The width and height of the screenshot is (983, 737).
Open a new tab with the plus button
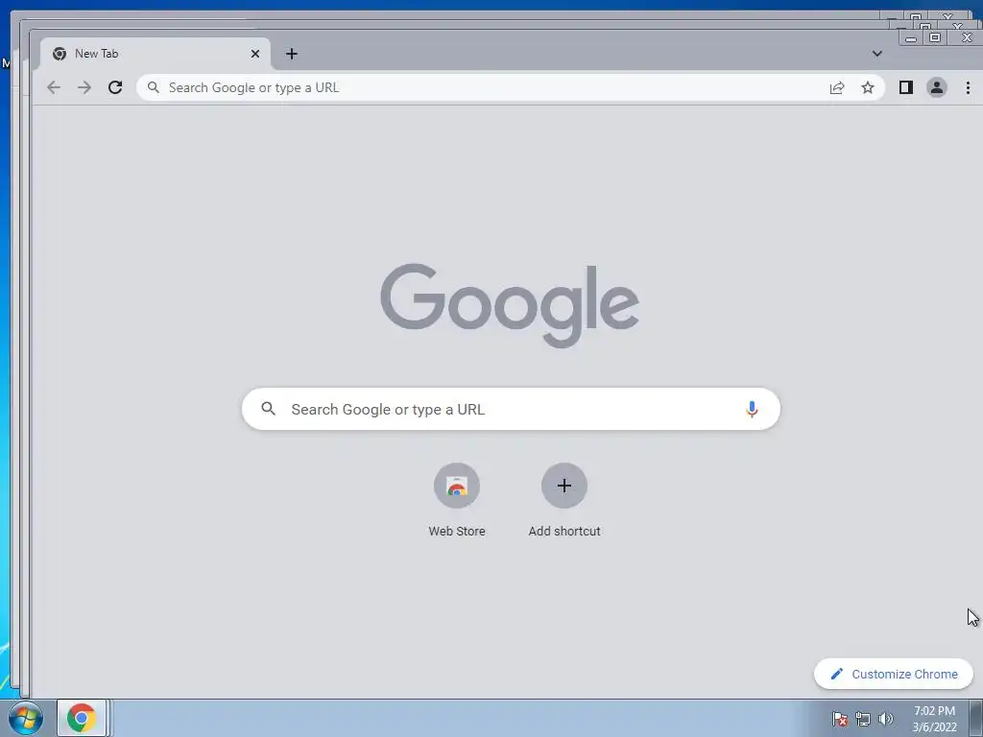pyautogui.click(x=292, y=54)
